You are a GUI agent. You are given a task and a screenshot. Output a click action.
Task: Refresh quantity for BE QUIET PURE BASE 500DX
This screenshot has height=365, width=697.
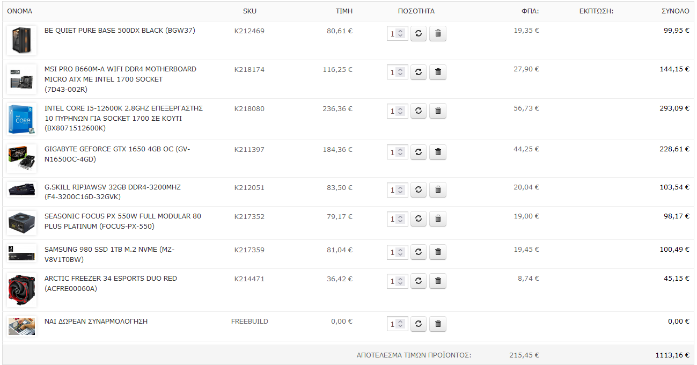419,34
